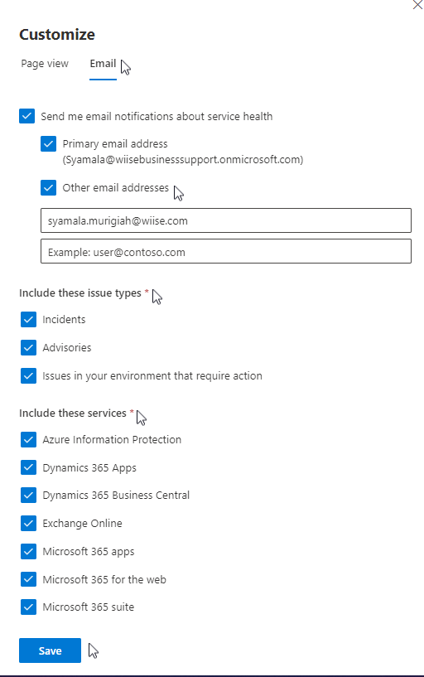The width and height of the screenshot is (424, 677).
Task: Click the empty example email input field
Action: coord(226,252)
